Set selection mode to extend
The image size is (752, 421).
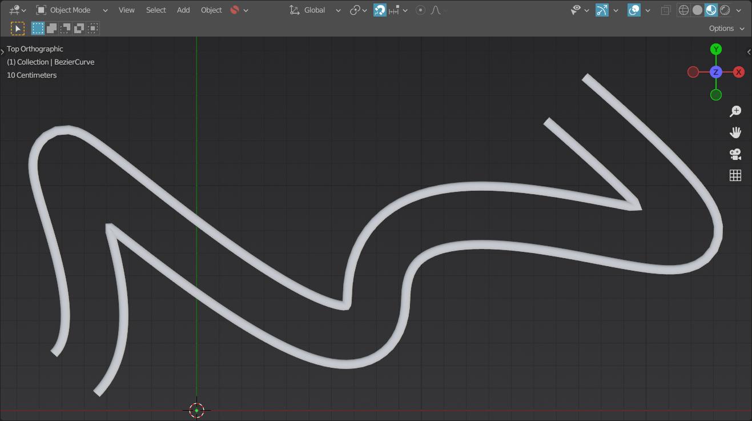(x=51, y=28)
